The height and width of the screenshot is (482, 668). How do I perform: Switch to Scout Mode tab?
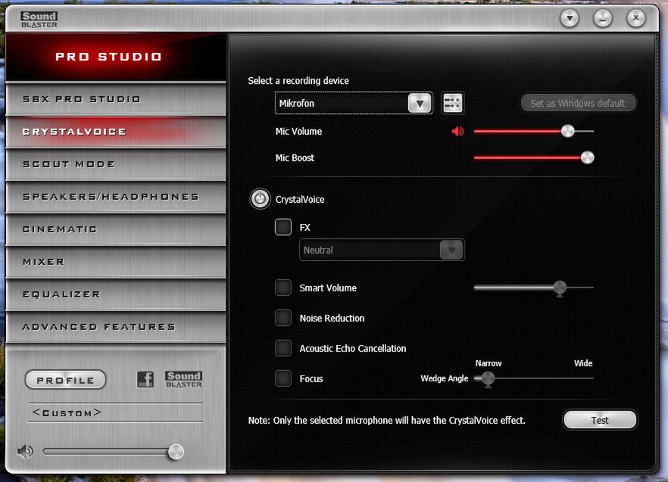coord(115,164)
